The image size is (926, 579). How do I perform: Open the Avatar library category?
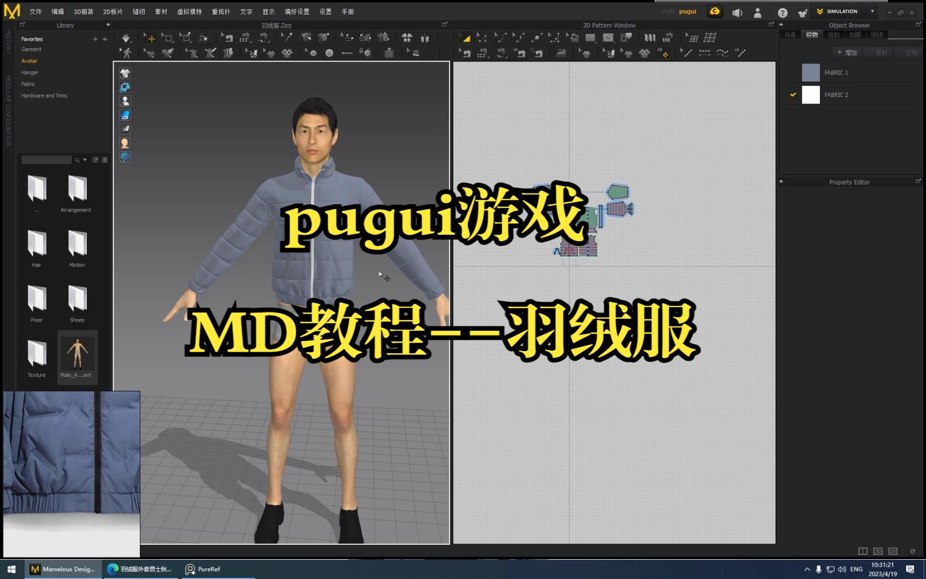coord(29,61)
